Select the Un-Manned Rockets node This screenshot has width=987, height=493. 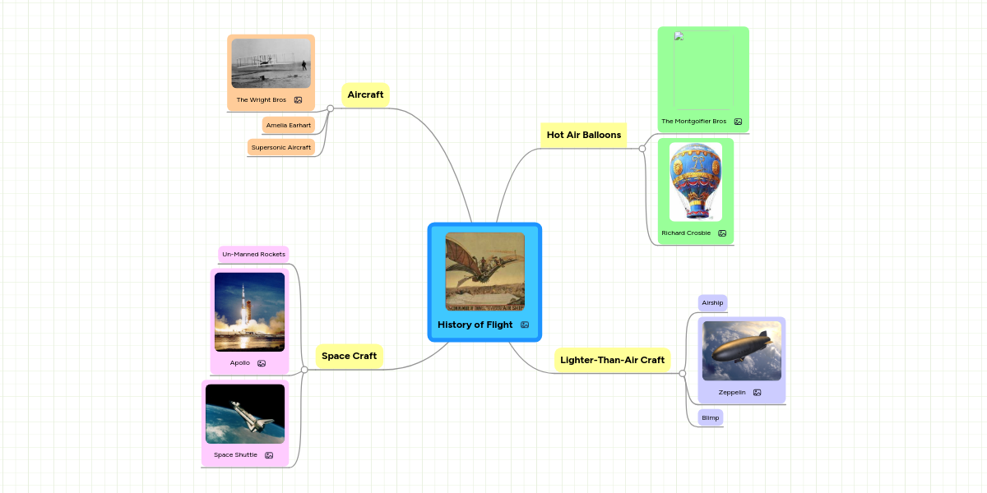253,254
